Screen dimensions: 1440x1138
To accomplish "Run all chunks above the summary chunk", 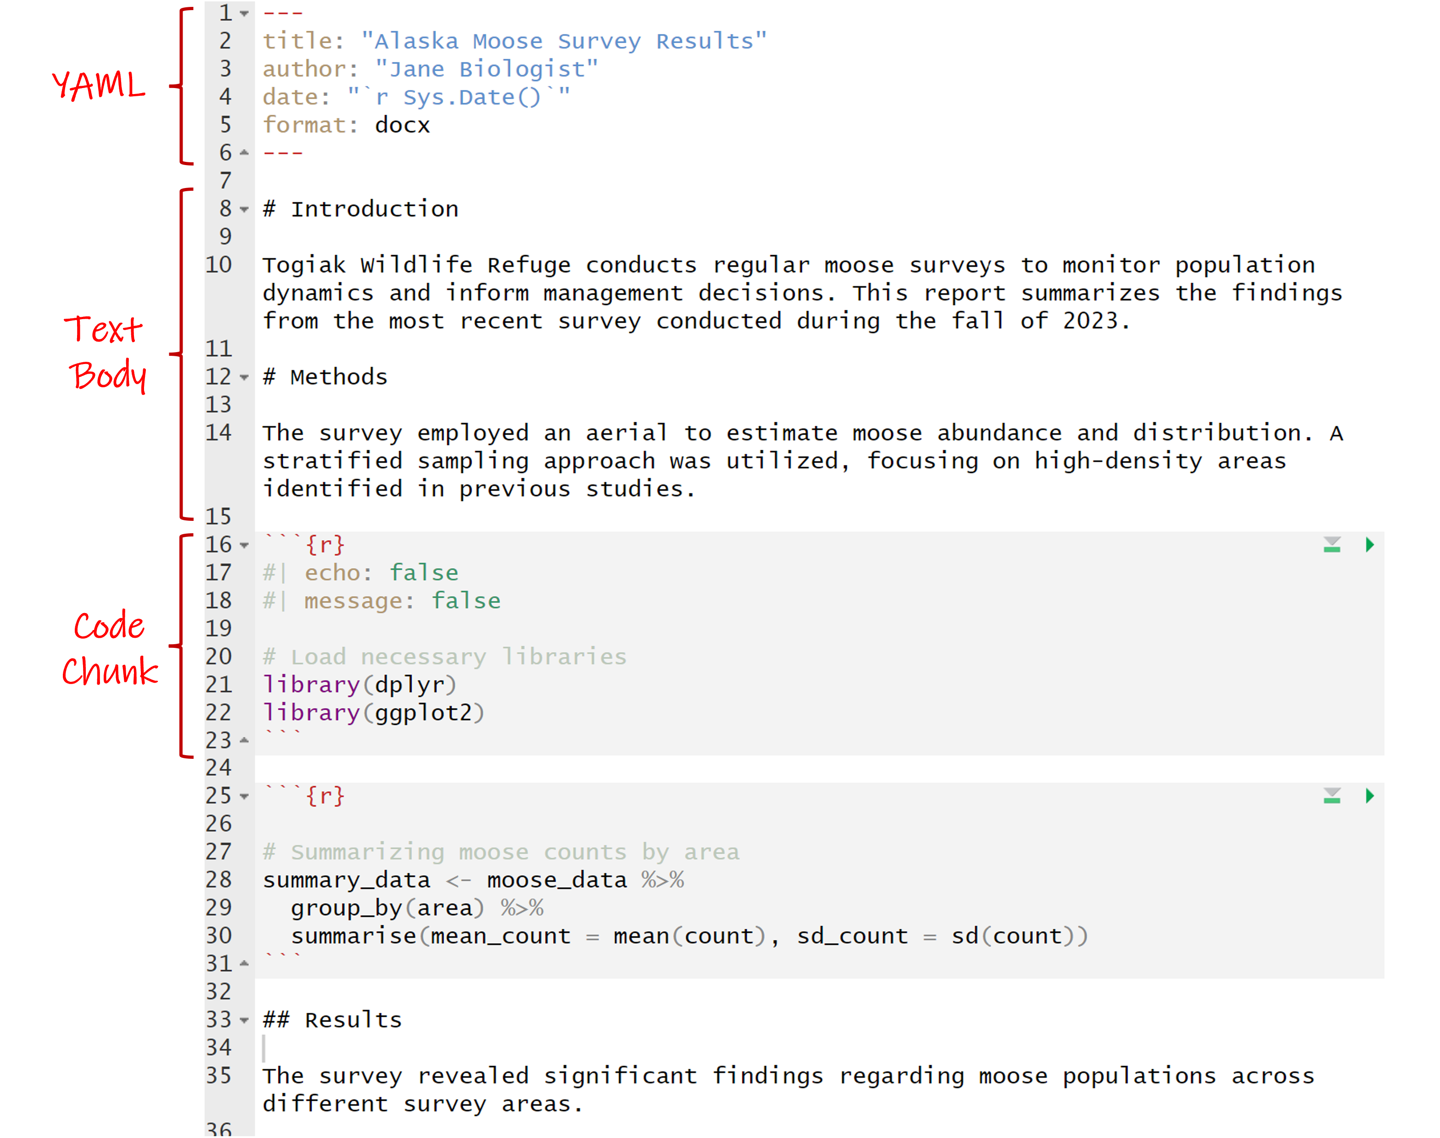I will click(x=1331, y=795).
